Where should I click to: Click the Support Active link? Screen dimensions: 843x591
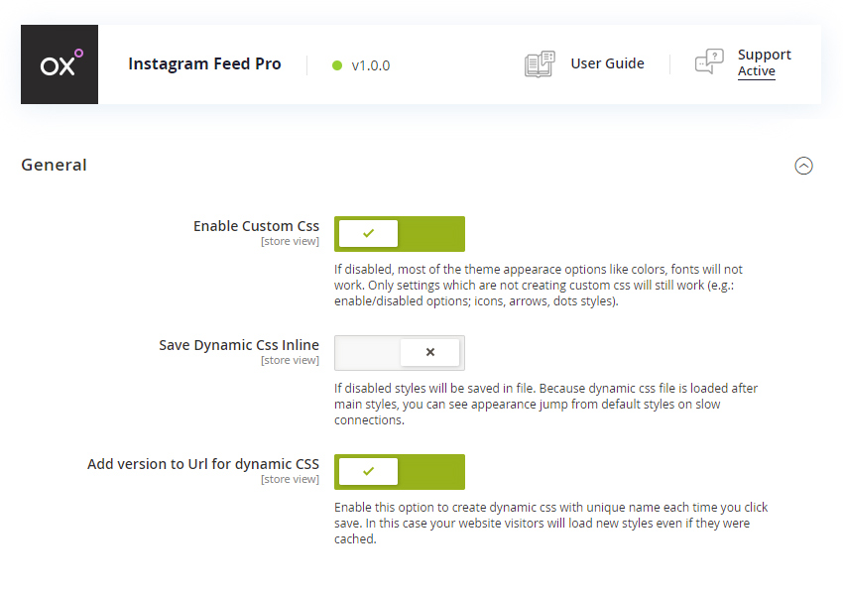(764, 62)
